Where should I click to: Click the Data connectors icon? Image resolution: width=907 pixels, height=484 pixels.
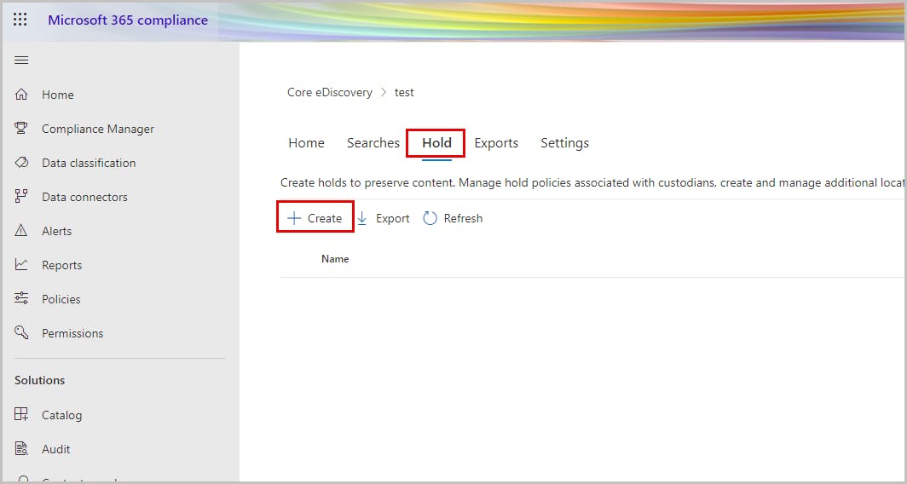(x=21, y=197)
